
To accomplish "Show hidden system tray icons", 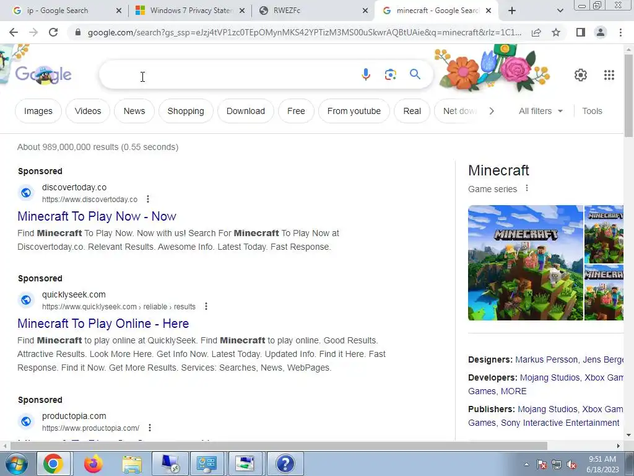I will point(526,464).
